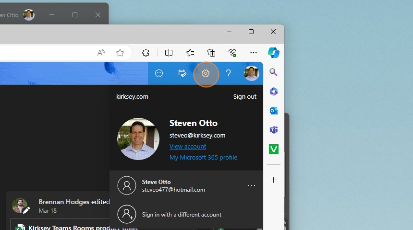This screenshot has width=413, height=230.
Task: Open the feedback smiley icon
Action: [x=159, y=73]
